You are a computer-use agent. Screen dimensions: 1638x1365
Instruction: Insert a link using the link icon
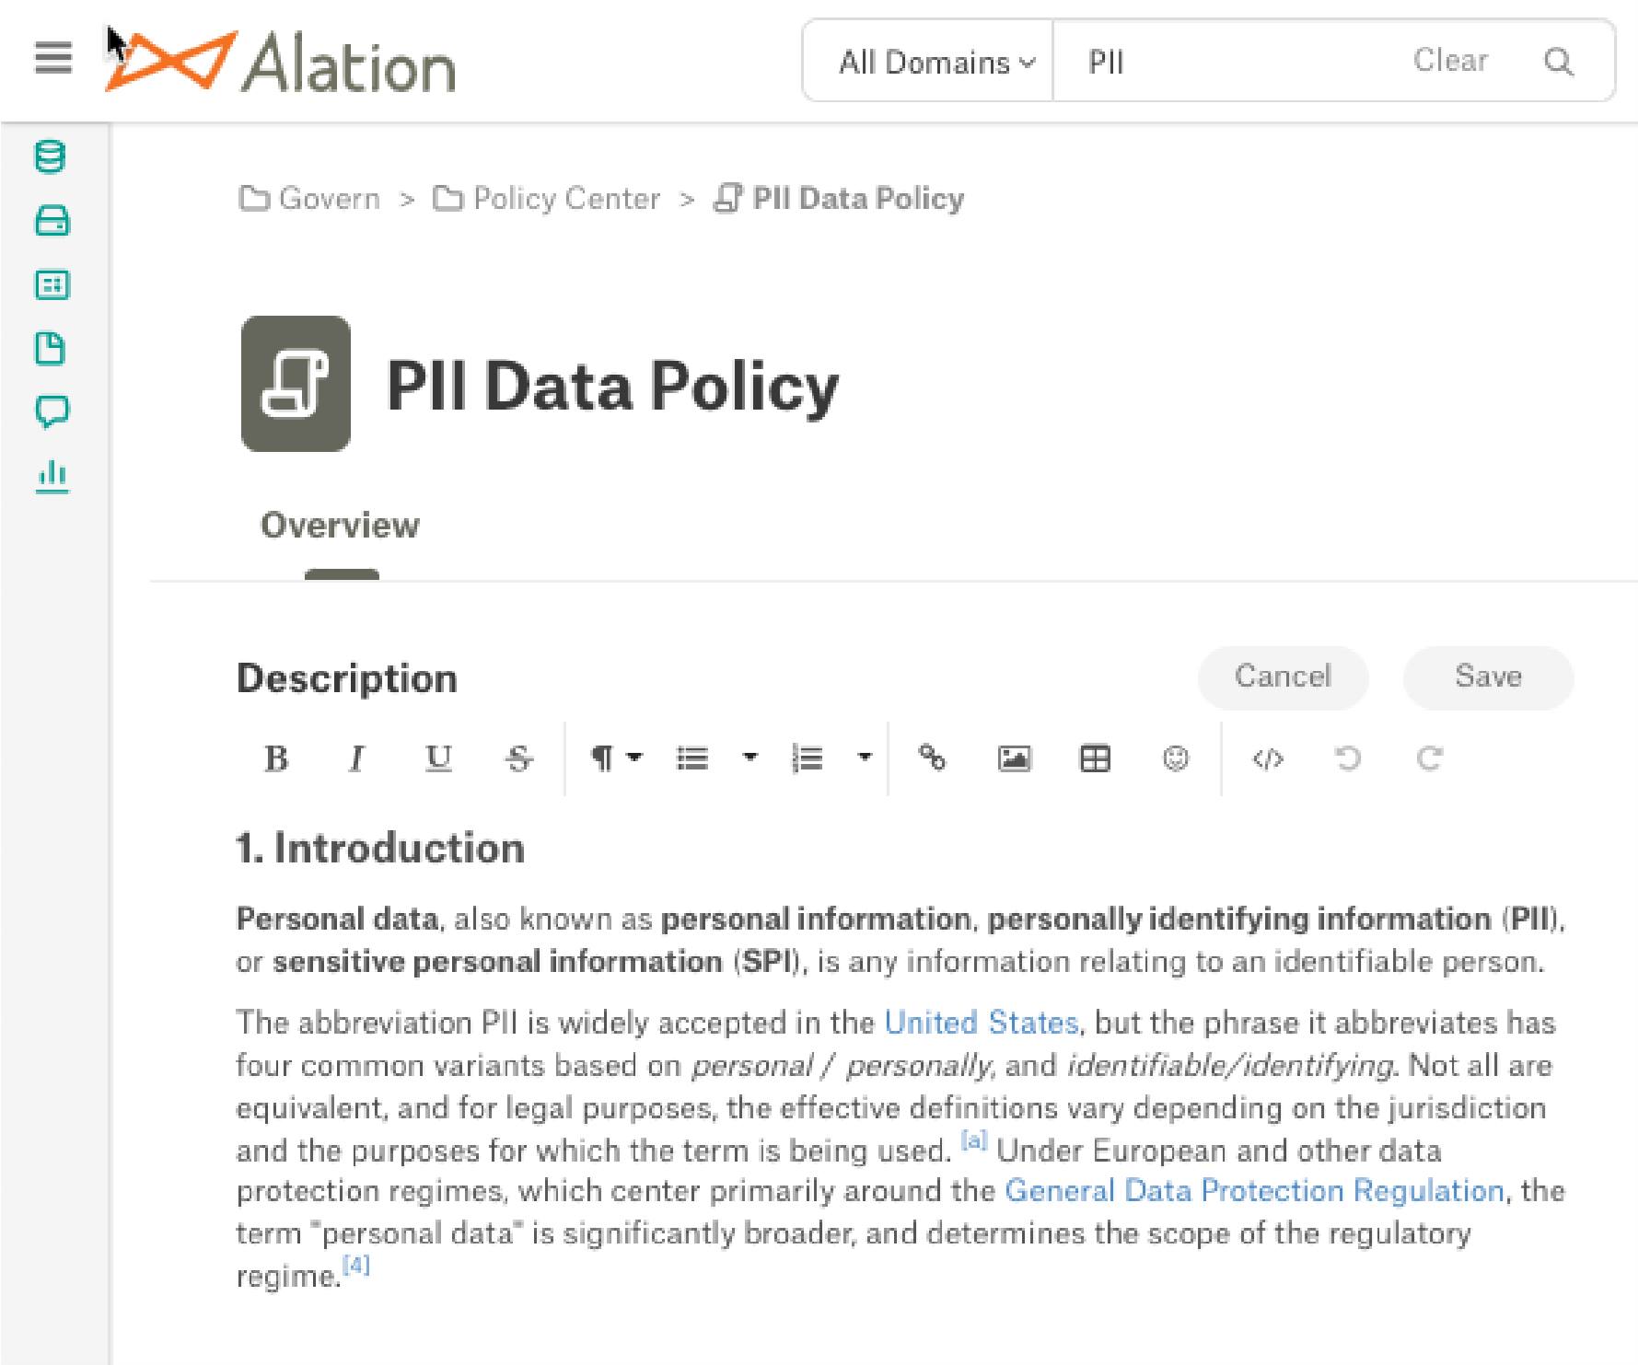pyautogui.click(x=932, y=758)
